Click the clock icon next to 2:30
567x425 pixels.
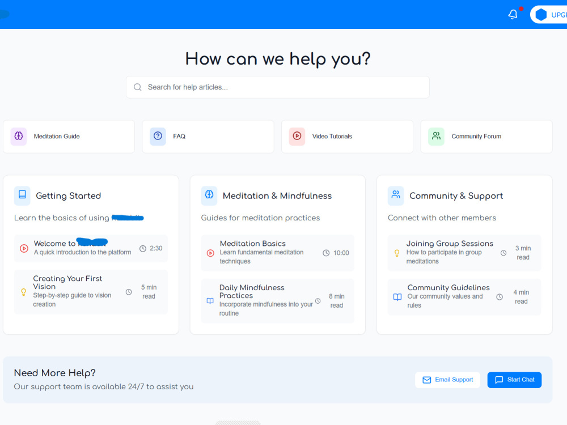coord(143,248)
